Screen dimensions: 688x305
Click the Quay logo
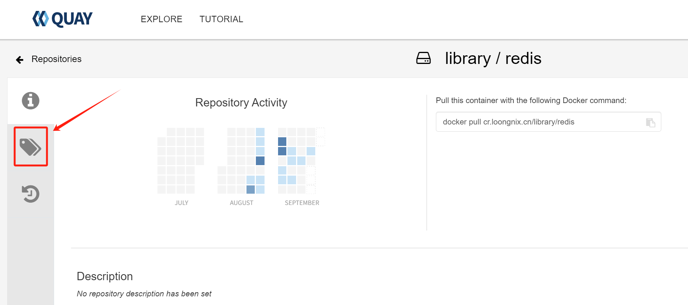62,19
